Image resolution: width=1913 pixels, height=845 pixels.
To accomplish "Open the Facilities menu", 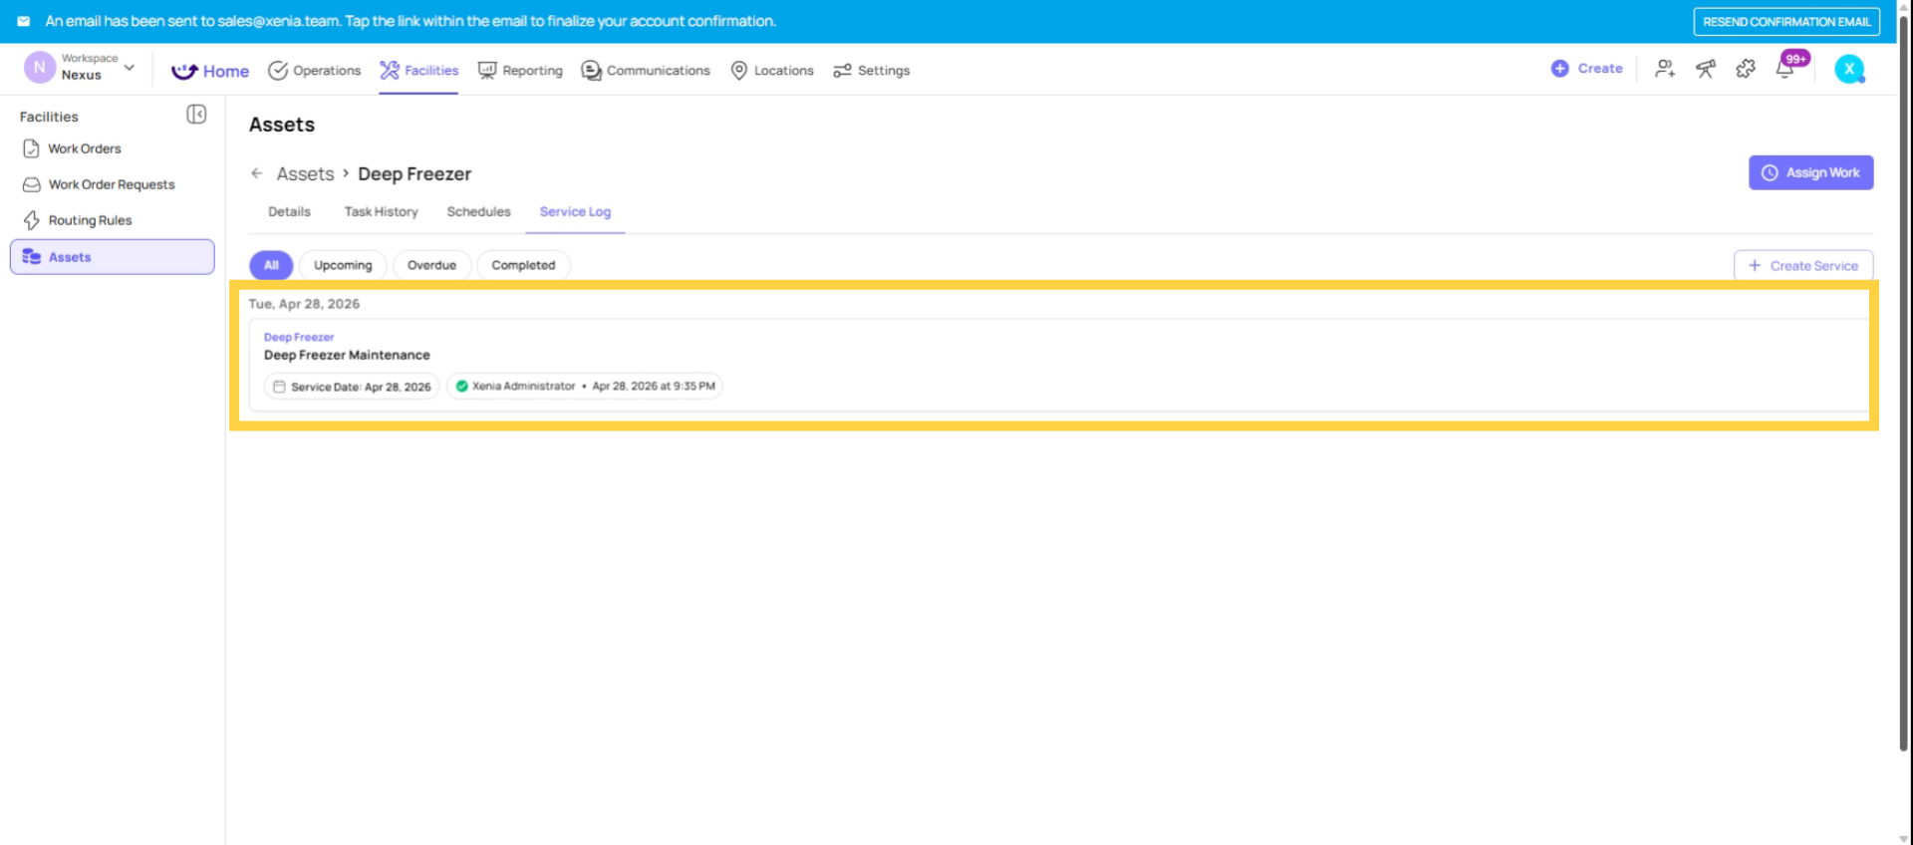I will (418, 71).
